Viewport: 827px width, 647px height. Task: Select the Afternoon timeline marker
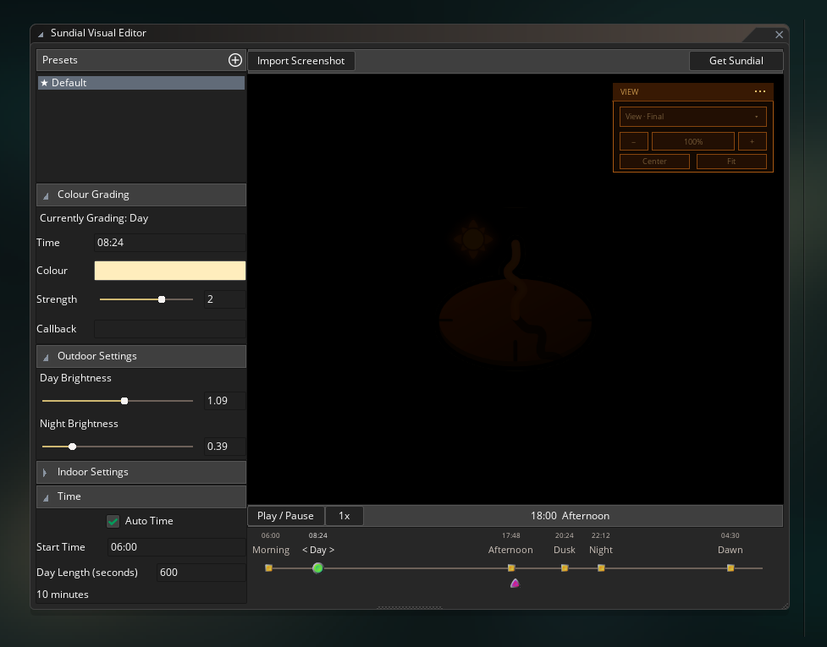click(x=511, y=568)
